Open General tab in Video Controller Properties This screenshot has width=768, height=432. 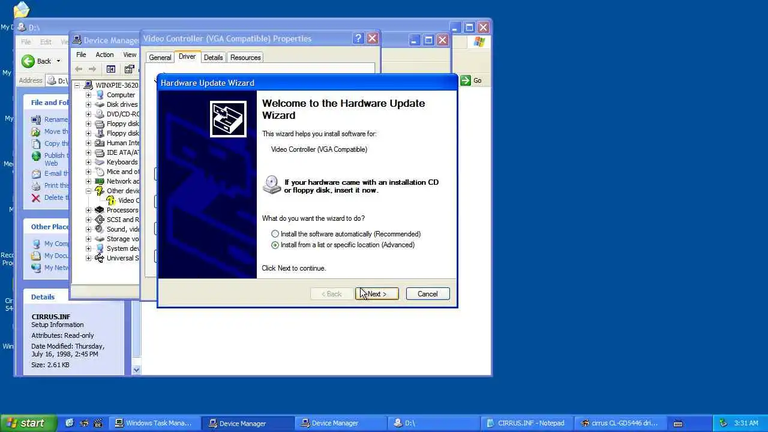click(160, 58)
